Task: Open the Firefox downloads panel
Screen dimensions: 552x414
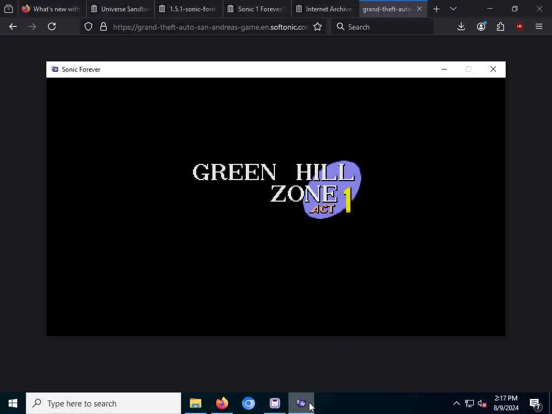Action: click(x=461, y=27)
